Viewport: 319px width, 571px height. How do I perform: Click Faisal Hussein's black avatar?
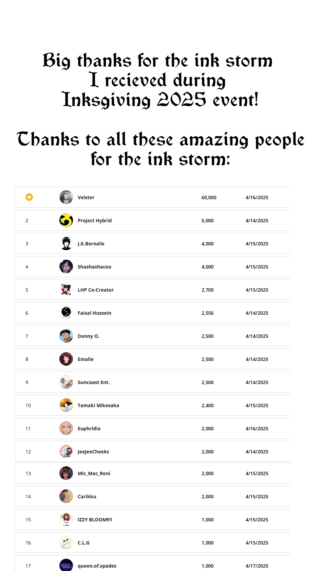pos(66,313)
